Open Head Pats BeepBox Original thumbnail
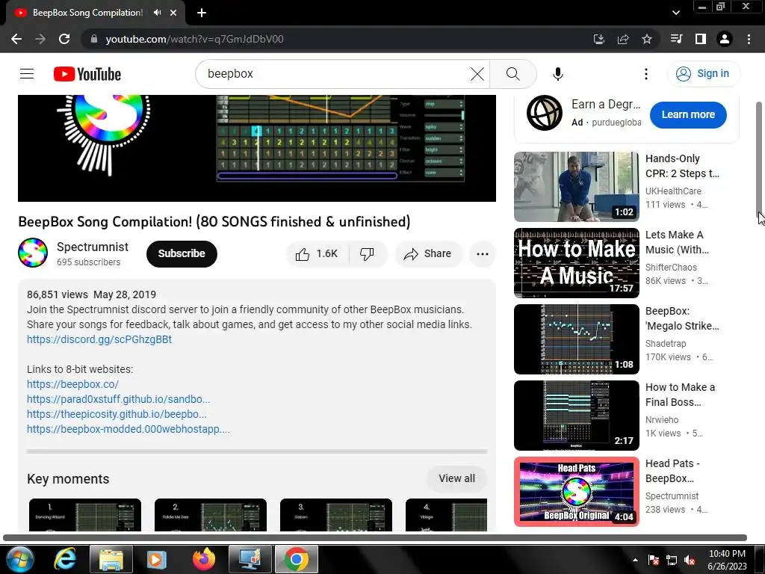 (576, 492)
